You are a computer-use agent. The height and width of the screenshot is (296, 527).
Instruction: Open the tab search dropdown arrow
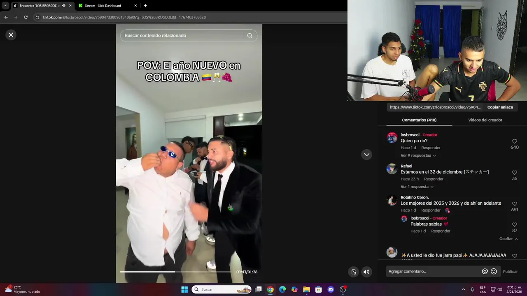pyautogui.click(x=5, y=6)
